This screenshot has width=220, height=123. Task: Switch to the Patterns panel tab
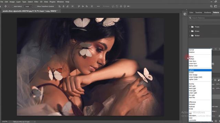[x=216, y=12]
